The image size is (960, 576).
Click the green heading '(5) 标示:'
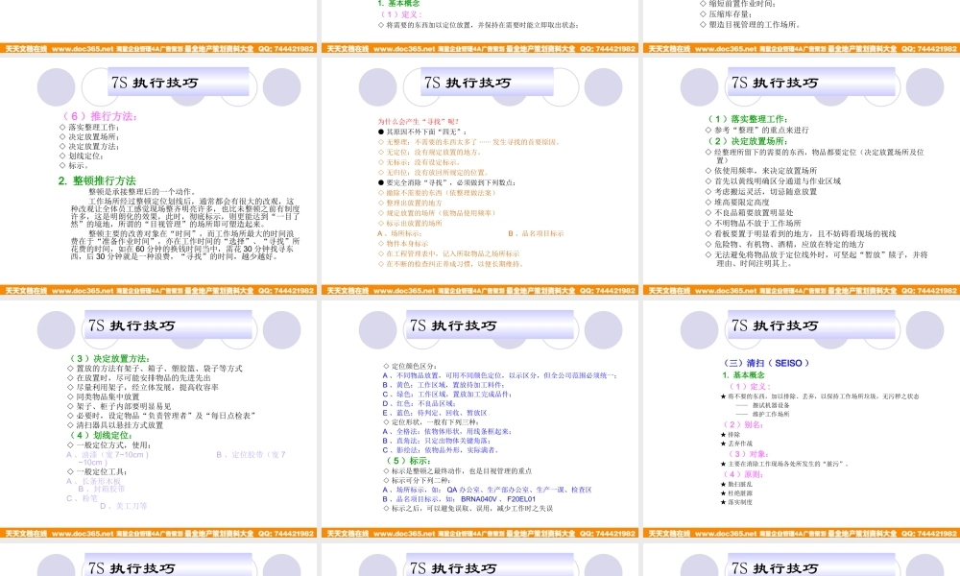[408, 460]
